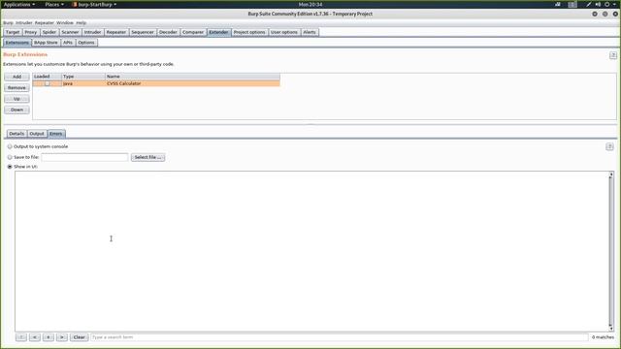
Task: Select the Errors tab for the extension
Action: (56, 134)
